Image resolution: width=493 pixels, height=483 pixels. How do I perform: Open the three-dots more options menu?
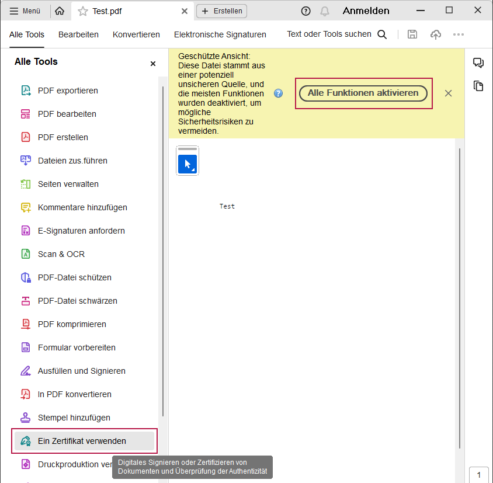click(459, 34)
